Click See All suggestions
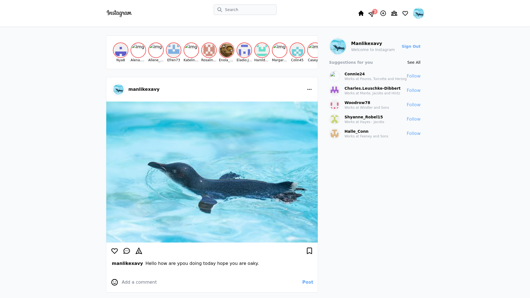This screenshot has width=530, height=298. pos(414,62)
